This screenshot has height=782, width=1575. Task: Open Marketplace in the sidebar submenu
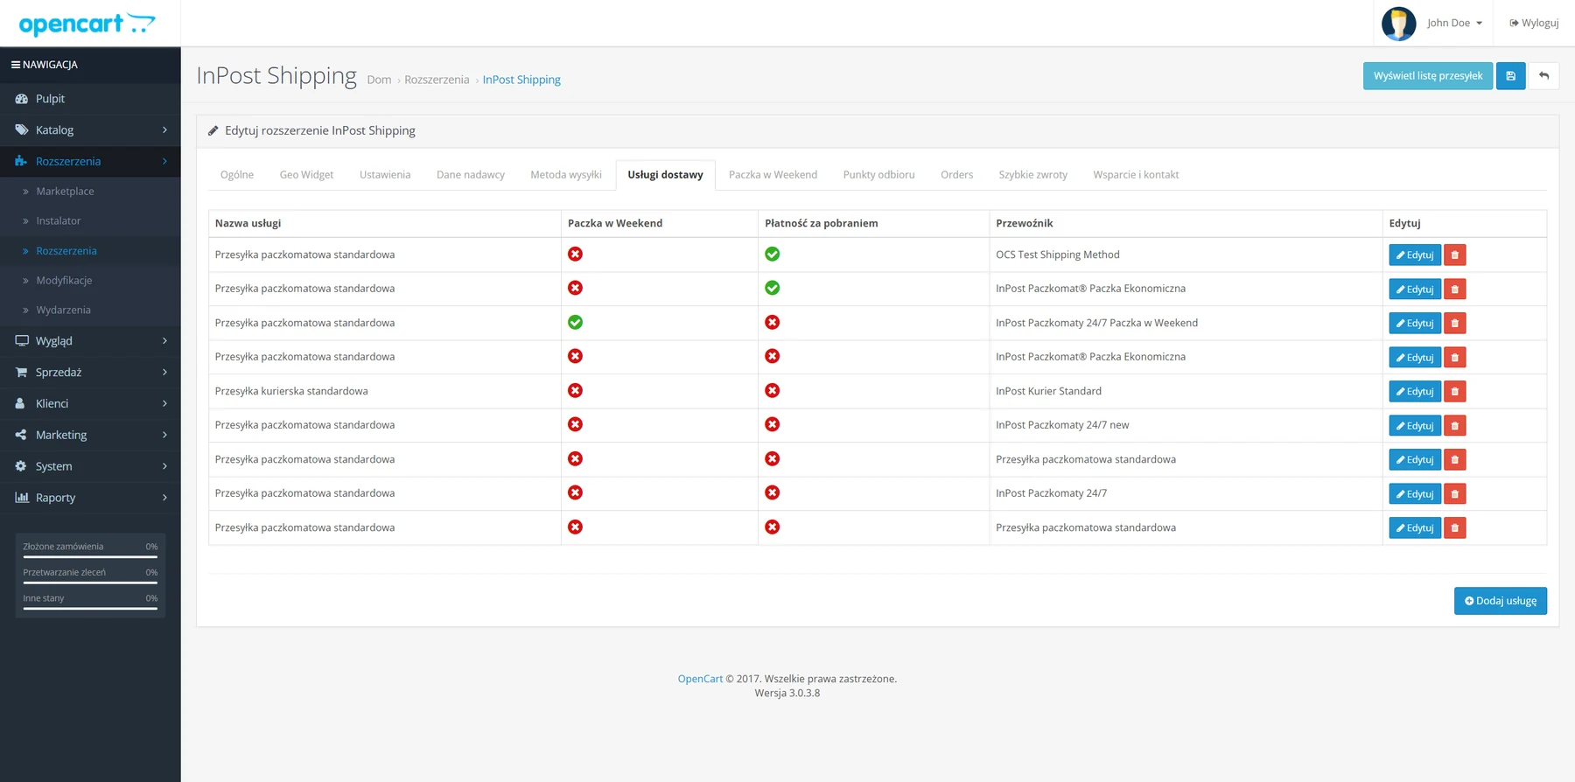(x=65, y=192)
